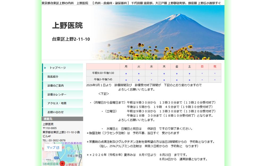Click the 旧岩崎邸庭園 map label
The image size is (266, 166).
[x=51, y=164]
